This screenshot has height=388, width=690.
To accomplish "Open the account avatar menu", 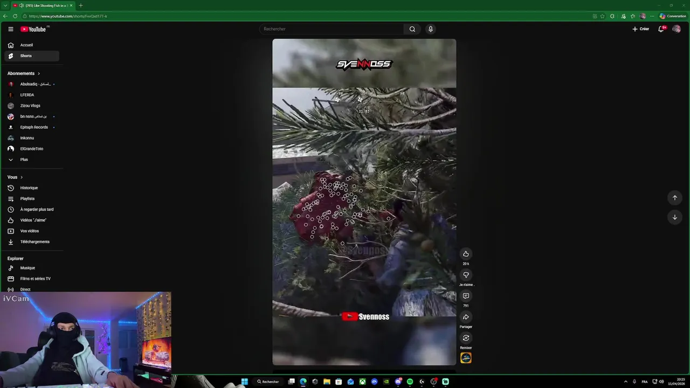I will 677,29.
